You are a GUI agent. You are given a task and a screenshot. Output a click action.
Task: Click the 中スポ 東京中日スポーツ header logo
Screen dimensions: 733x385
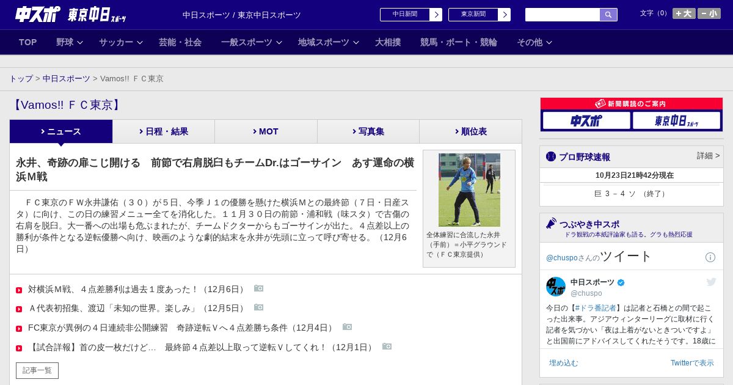coord(71,15)
